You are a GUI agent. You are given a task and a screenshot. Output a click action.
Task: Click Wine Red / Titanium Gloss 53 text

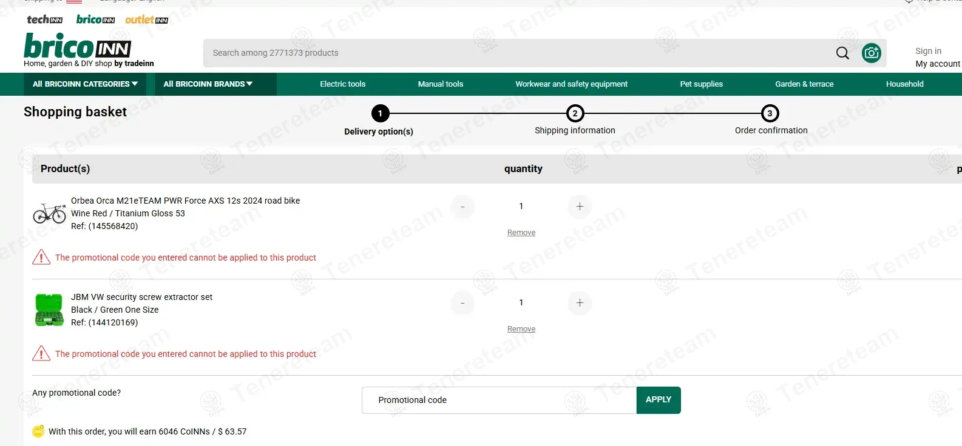(128, 213)
